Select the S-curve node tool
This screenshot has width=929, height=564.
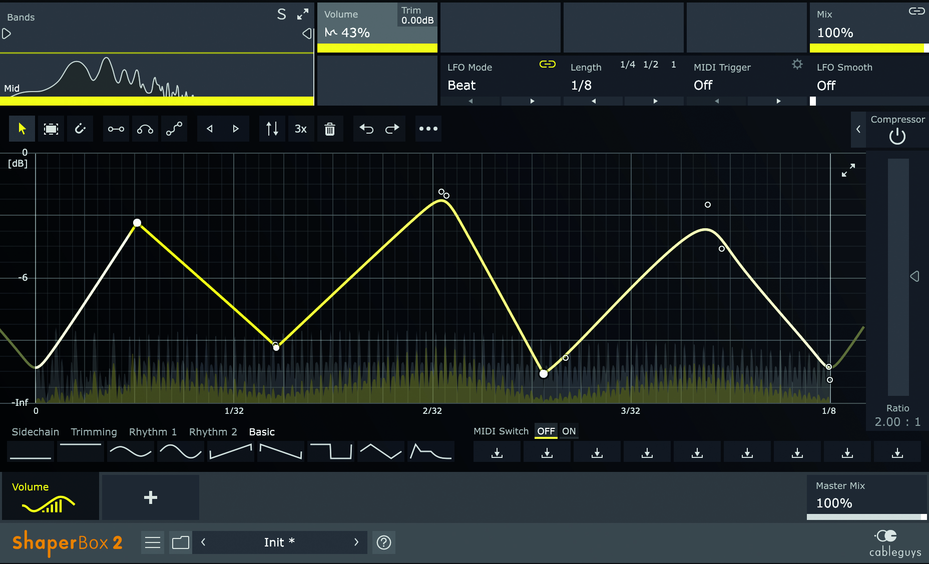(x=174, y=129)
